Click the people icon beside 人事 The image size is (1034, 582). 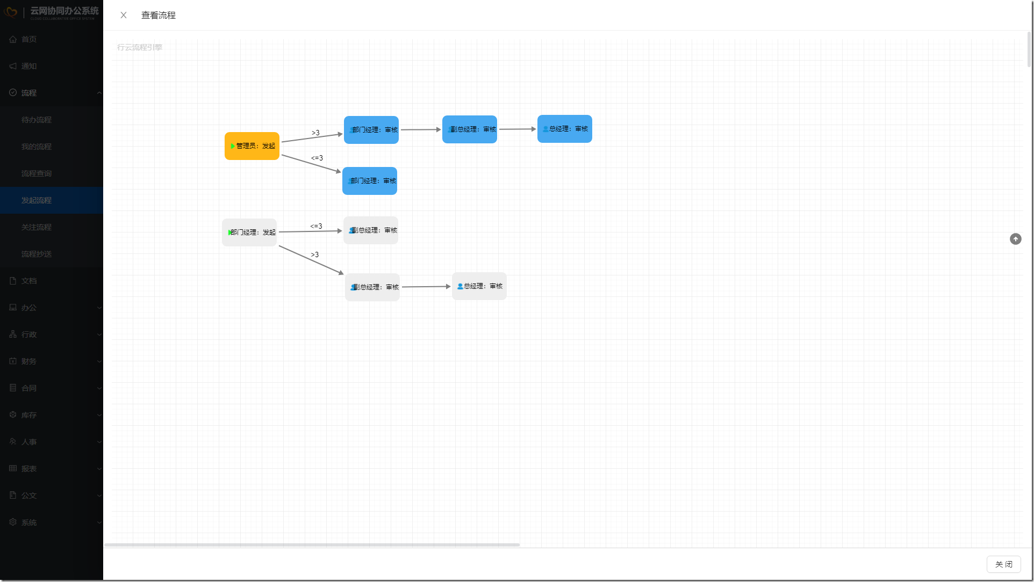coord(13,442)
